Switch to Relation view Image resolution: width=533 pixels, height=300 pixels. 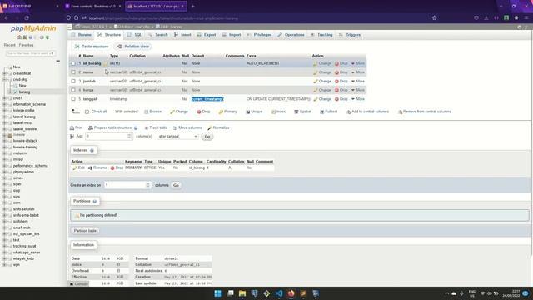point(133,47)
